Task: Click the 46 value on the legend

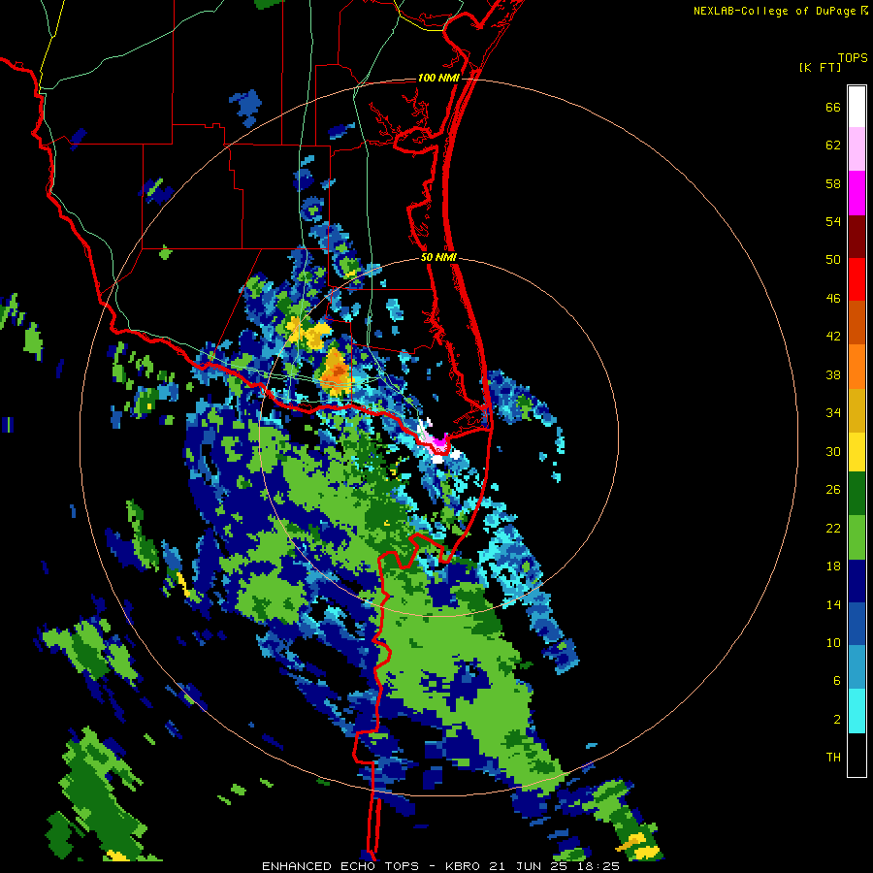Action: (x=833, y=299)
